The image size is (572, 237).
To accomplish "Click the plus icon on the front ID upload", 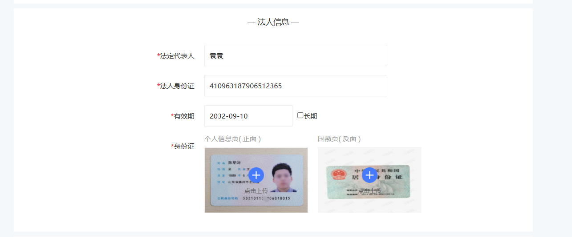I will tap(256, 175).
